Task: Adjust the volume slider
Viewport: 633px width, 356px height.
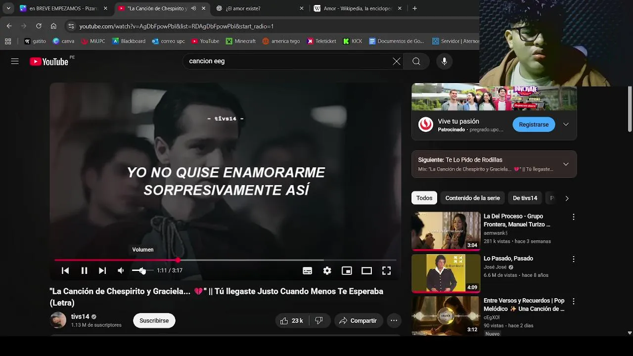Action: coord(142,270)
